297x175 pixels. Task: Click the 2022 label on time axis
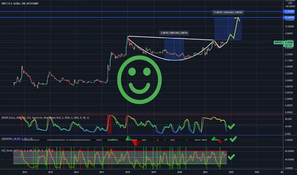(x=231, y=172)
